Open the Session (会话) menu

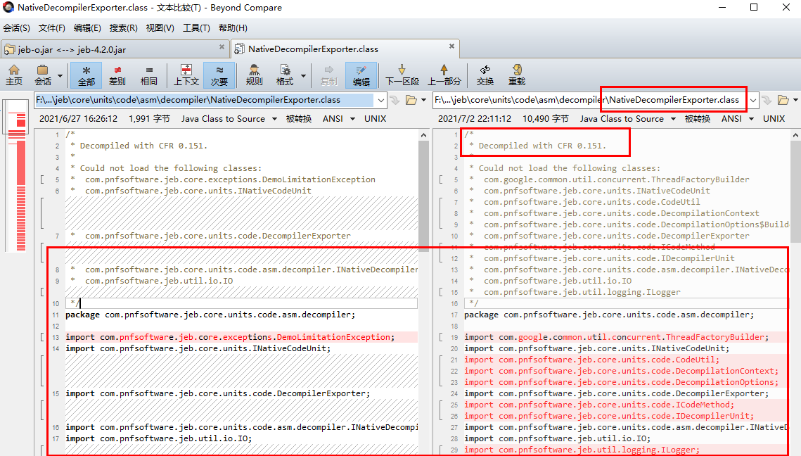16,28
